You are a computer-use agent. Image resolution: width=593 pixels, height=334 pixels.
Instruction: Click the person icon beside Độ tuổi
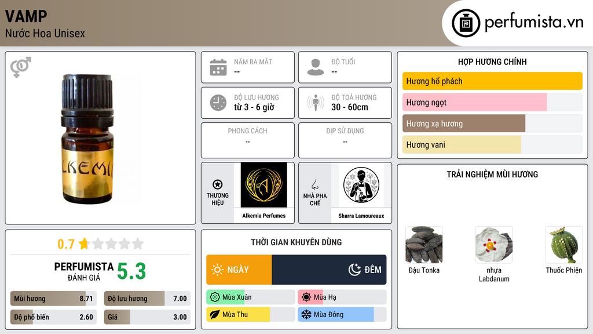point(316,67)
